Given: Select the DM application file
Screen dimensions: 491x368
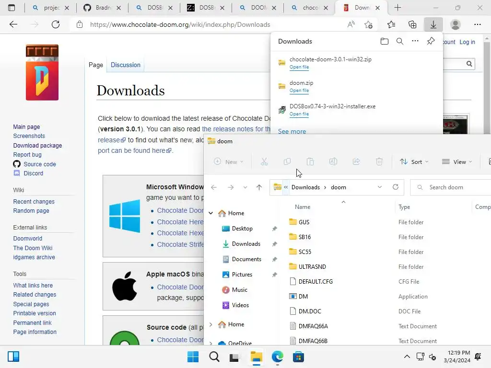Looking at the screenshot, I should 303,296.
